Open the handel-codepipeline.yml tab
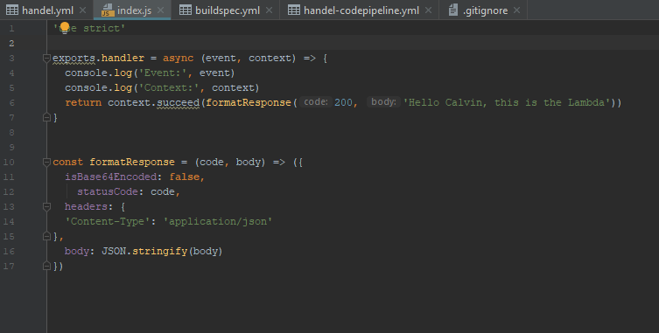The width and height of the screenshot is (659, 333). (361, 10)
